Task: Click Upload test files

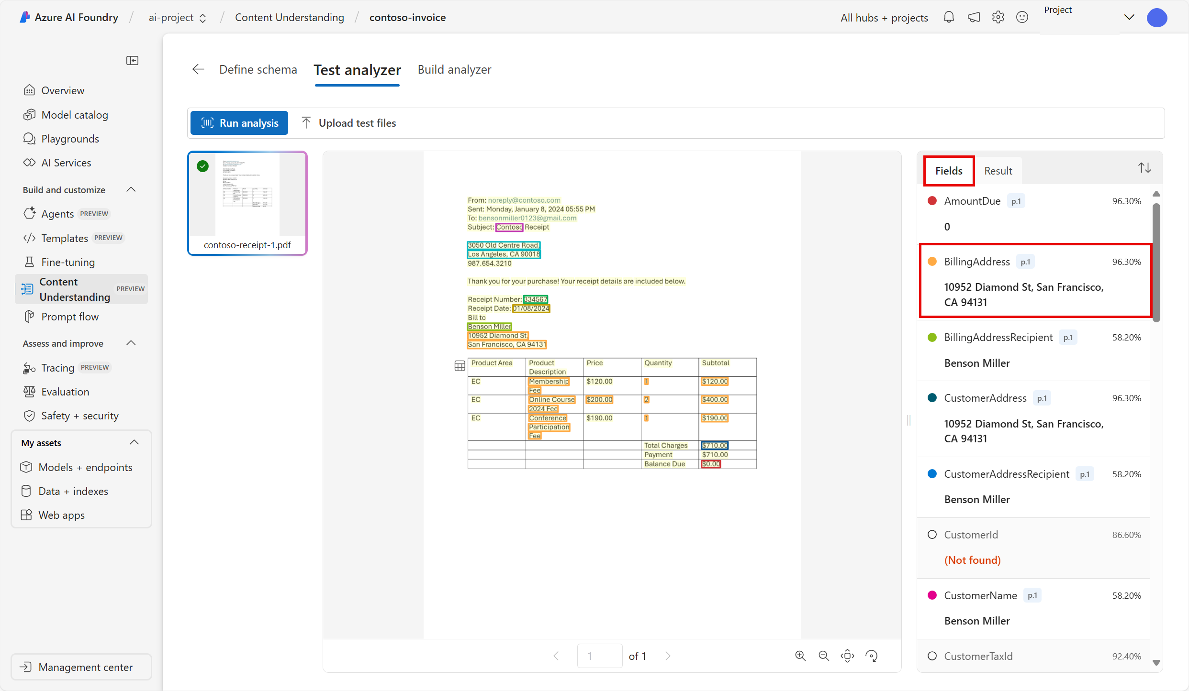Action: click(348, 123)
